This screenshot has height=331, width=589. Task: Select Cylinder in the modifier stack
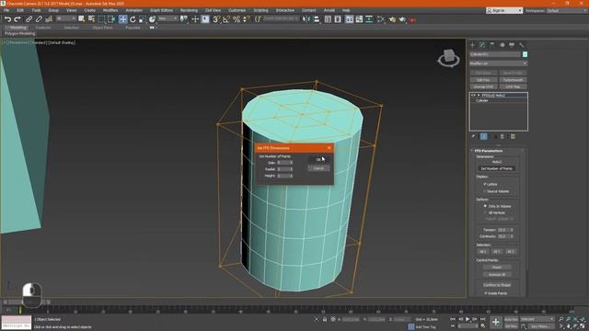pos(482,100)
